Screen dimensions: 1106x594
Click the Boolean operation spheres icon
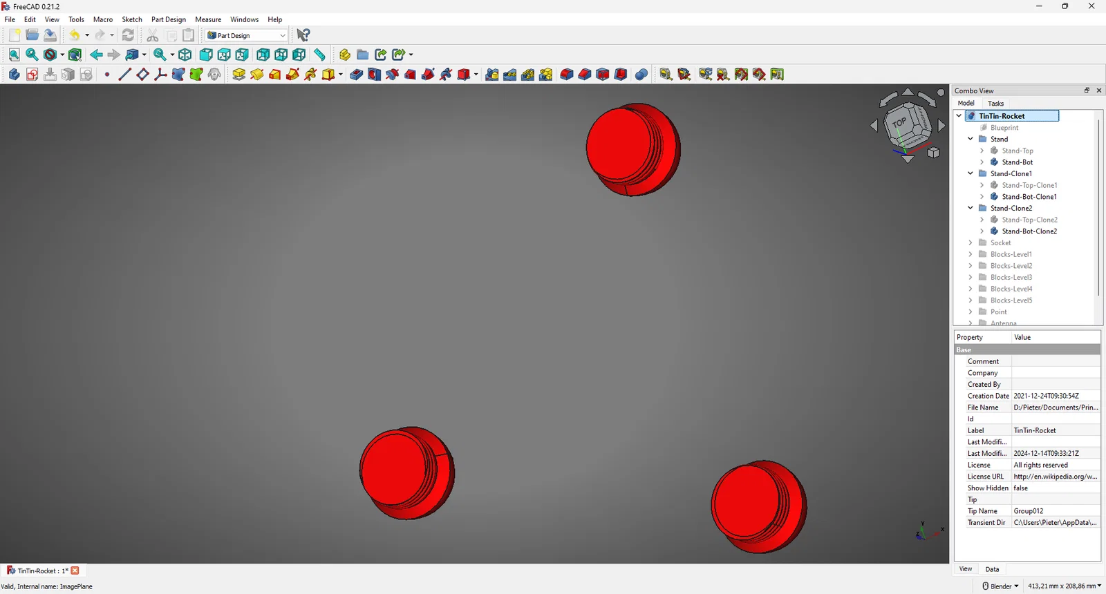tap(641, 75)
